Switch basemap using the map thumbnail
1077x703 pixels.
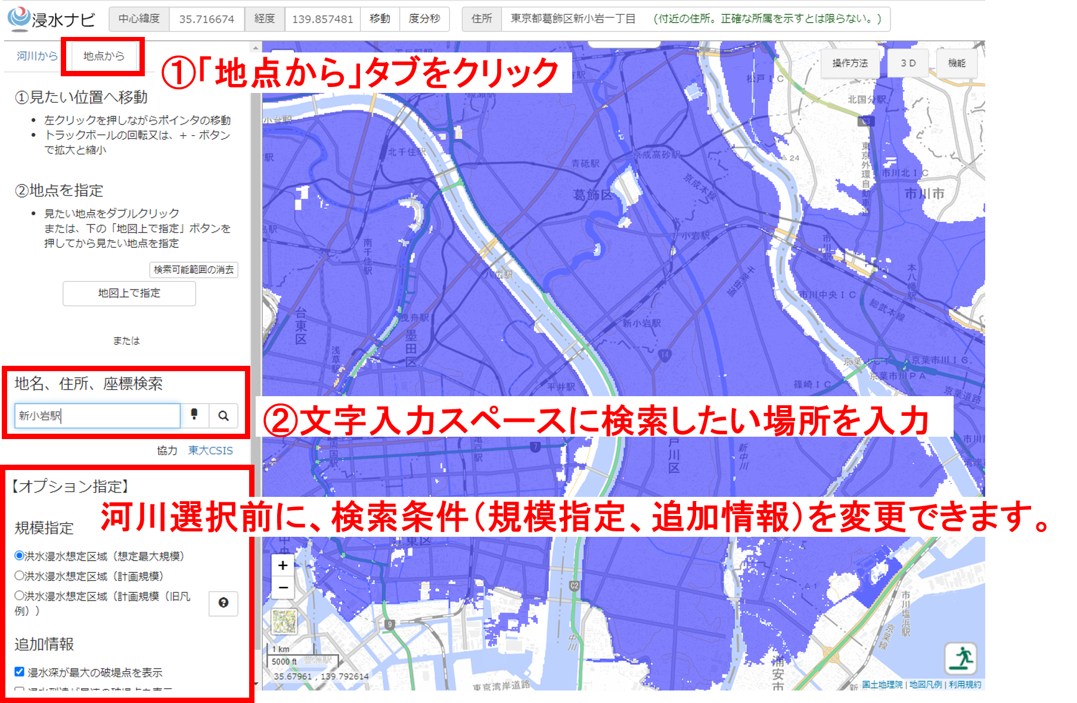tap(284, 621)
